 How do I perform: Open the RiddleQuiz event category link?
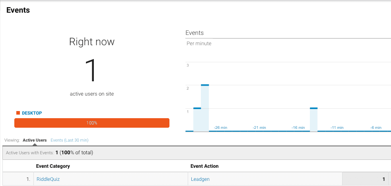pyautogui.click(x=48, y=179)
